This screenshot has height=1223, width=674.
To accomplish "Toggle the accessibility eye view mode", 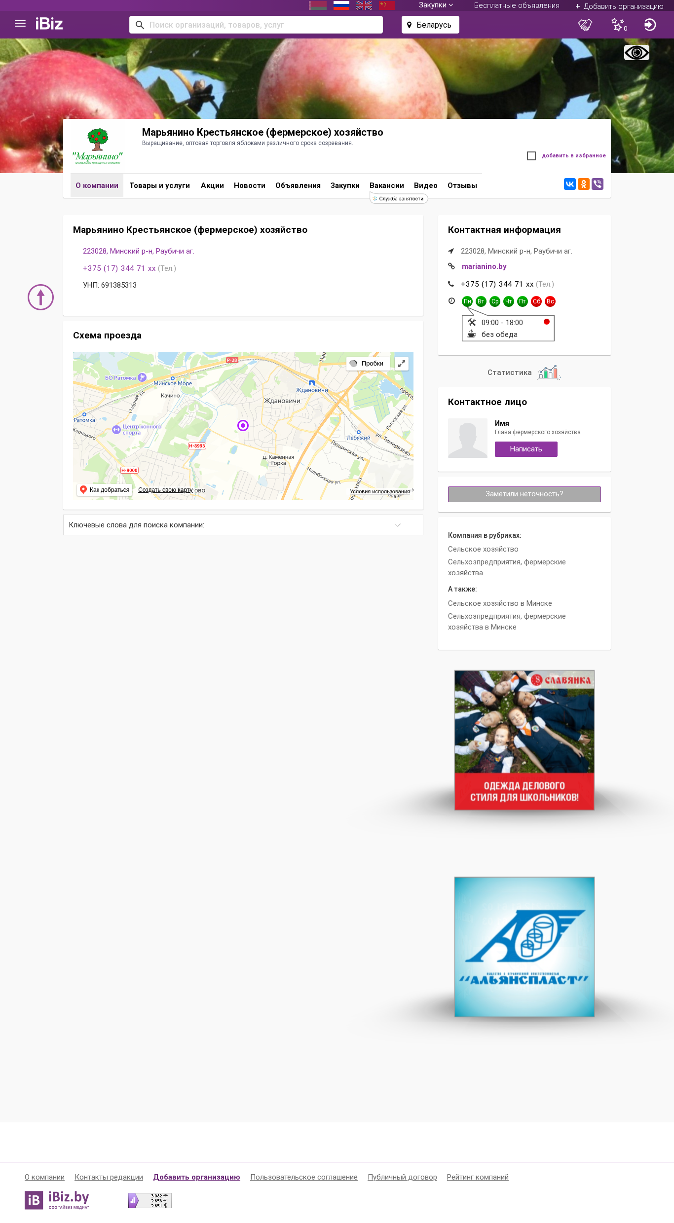I will (x=637, y=52).
